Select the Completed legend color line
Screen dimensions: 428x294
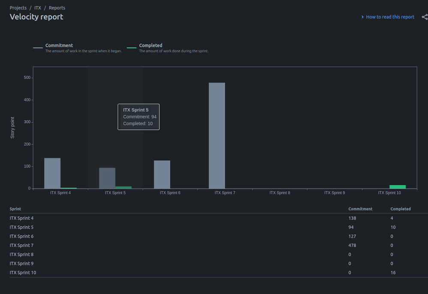pyautogui.click(x=132, y=48)
